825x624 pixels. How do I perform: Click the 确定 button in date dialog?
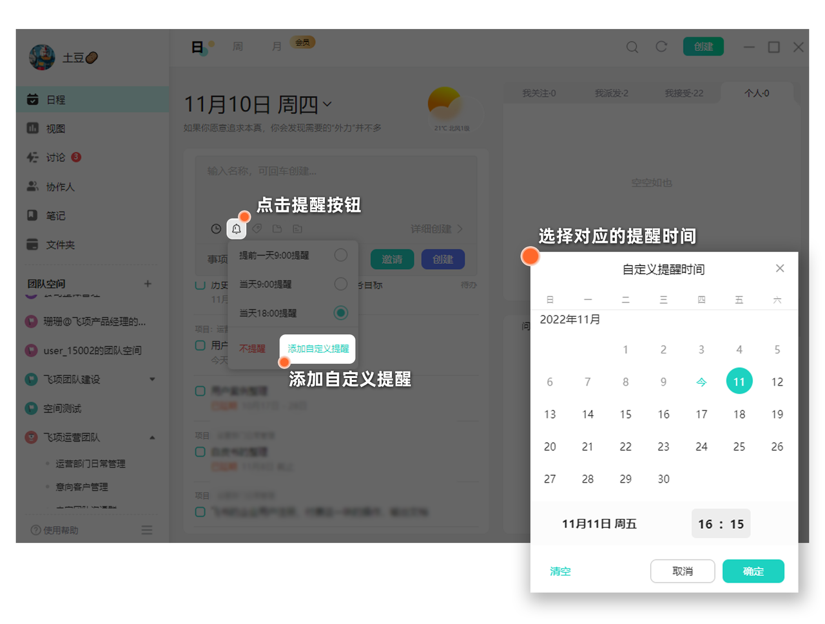pyautogui.click(x=753, y=571)
